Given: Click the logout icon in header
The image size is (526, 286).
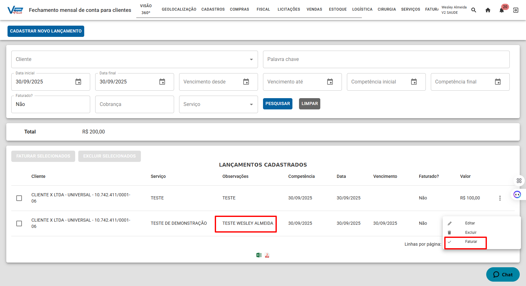Looking at the screenshot, I should click(516, 10).
